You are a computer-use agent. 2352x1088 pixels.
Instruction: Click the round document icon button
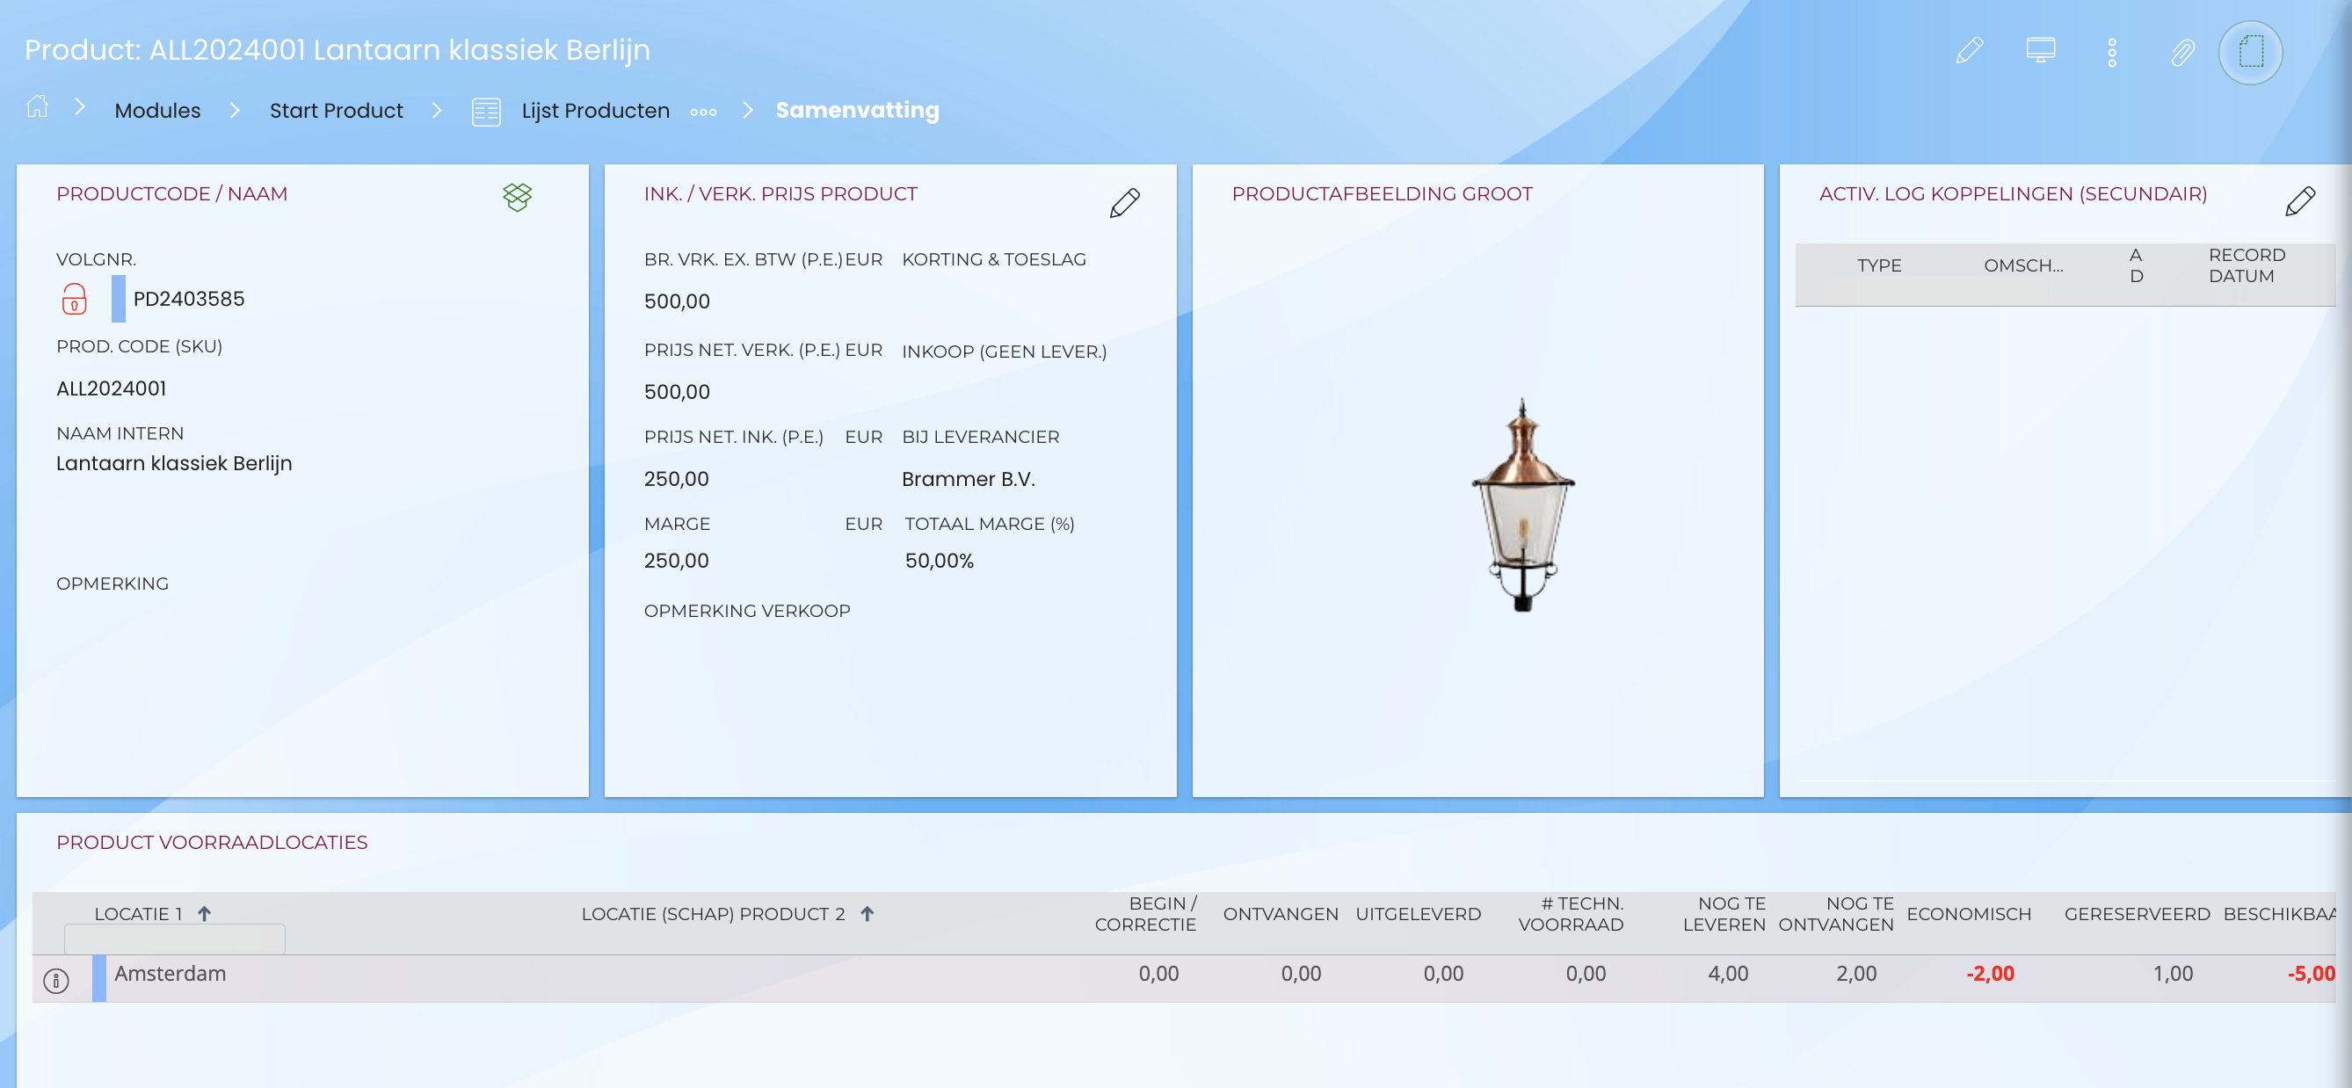(2251, 52)
